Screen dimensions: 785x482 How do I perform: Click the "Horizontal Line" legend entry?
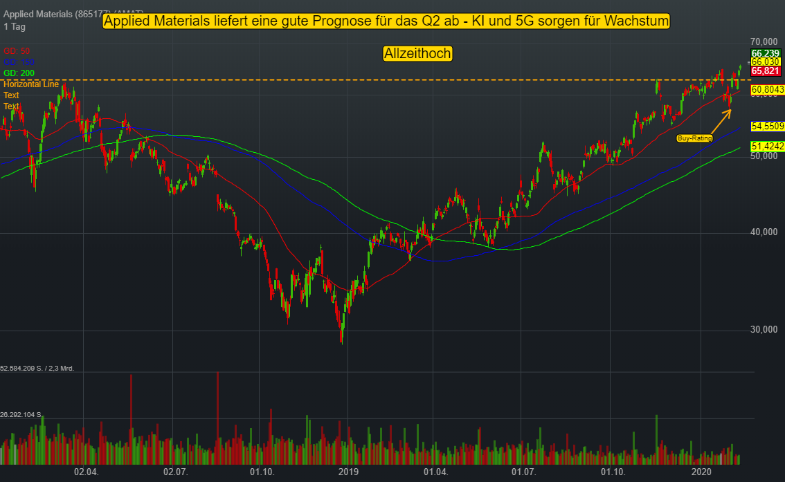coord(31,84)
